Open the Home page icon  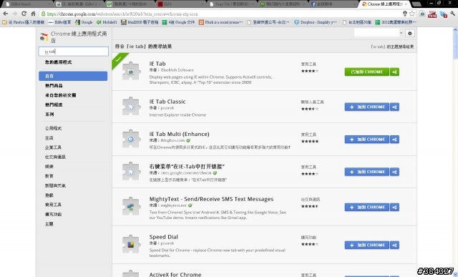point(34,14)
